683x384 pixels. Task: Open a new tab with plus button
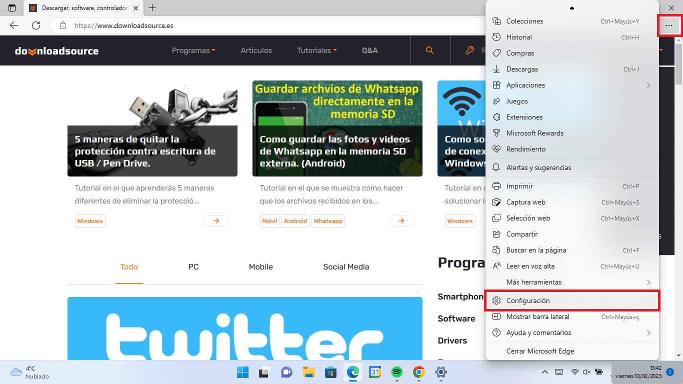point(152,8)
